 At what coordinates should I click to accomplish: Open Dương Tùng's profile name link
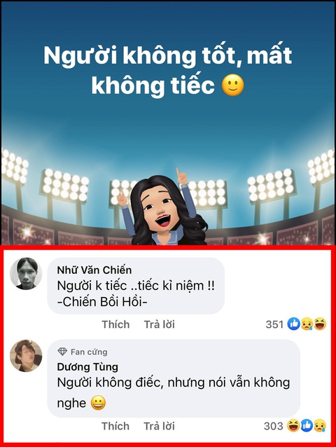(87, 366)
